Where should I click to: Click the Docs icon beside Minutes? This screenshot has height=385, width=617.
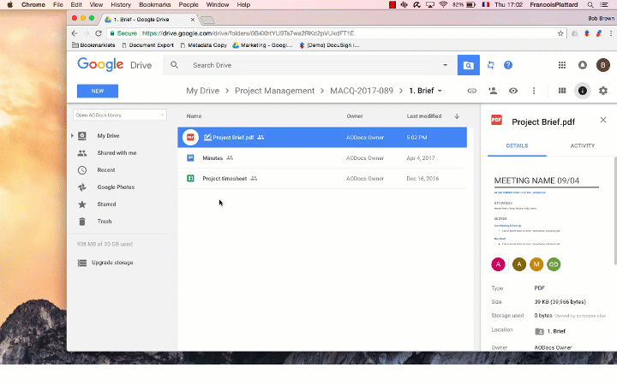click(x=190, y=158)
